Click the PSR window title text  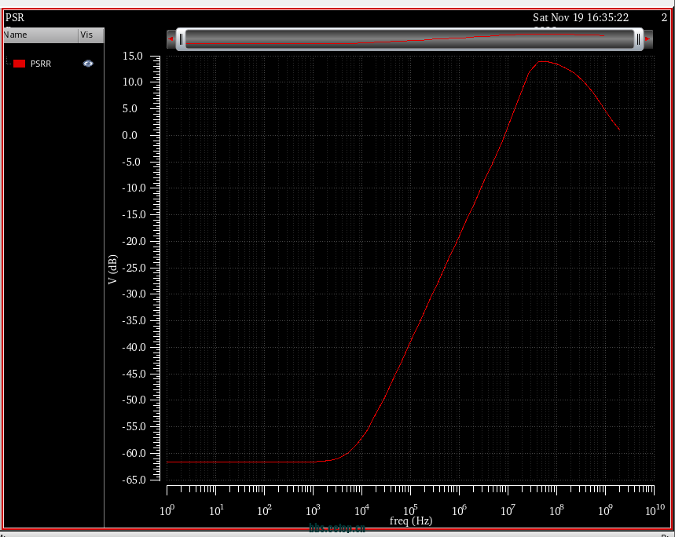pos(15,17)
